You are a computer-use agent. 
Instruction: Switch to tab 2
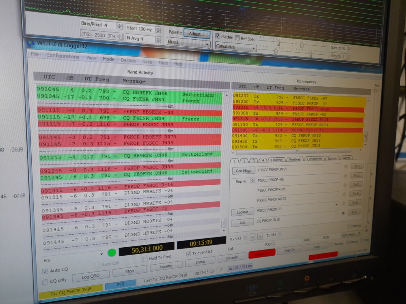click(244, 161)
